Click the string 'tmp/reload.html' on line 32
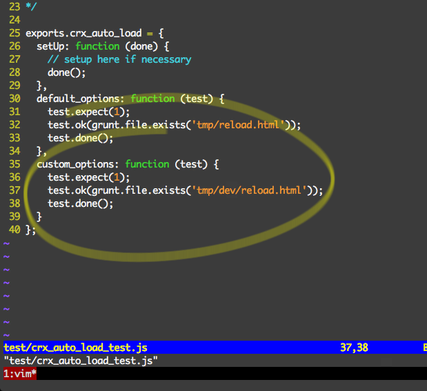This screenshot has width=427, height=391. [238, 125]
